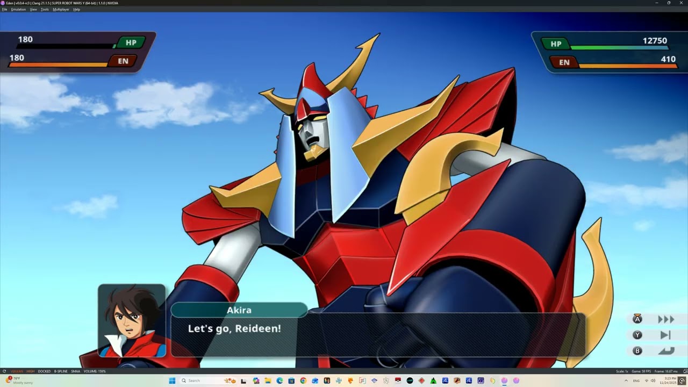Screen dimensions: 688x387
Task: Click the VOLUME: 159% status button
Action: (95, 371)
